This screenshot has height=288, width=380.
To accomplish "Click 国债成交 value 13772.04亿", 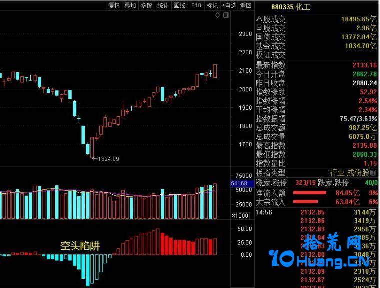I will point(359,37).
